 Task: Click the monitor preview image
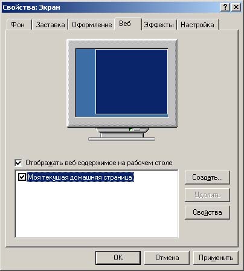coord(122,90)
